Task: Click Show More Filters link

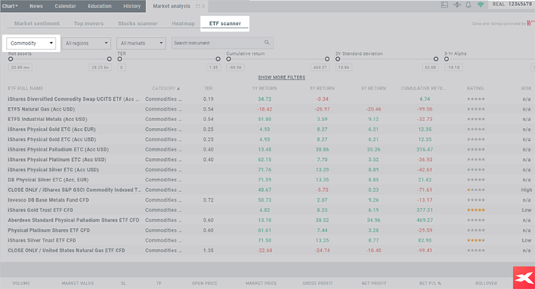Action: [282, 78]
